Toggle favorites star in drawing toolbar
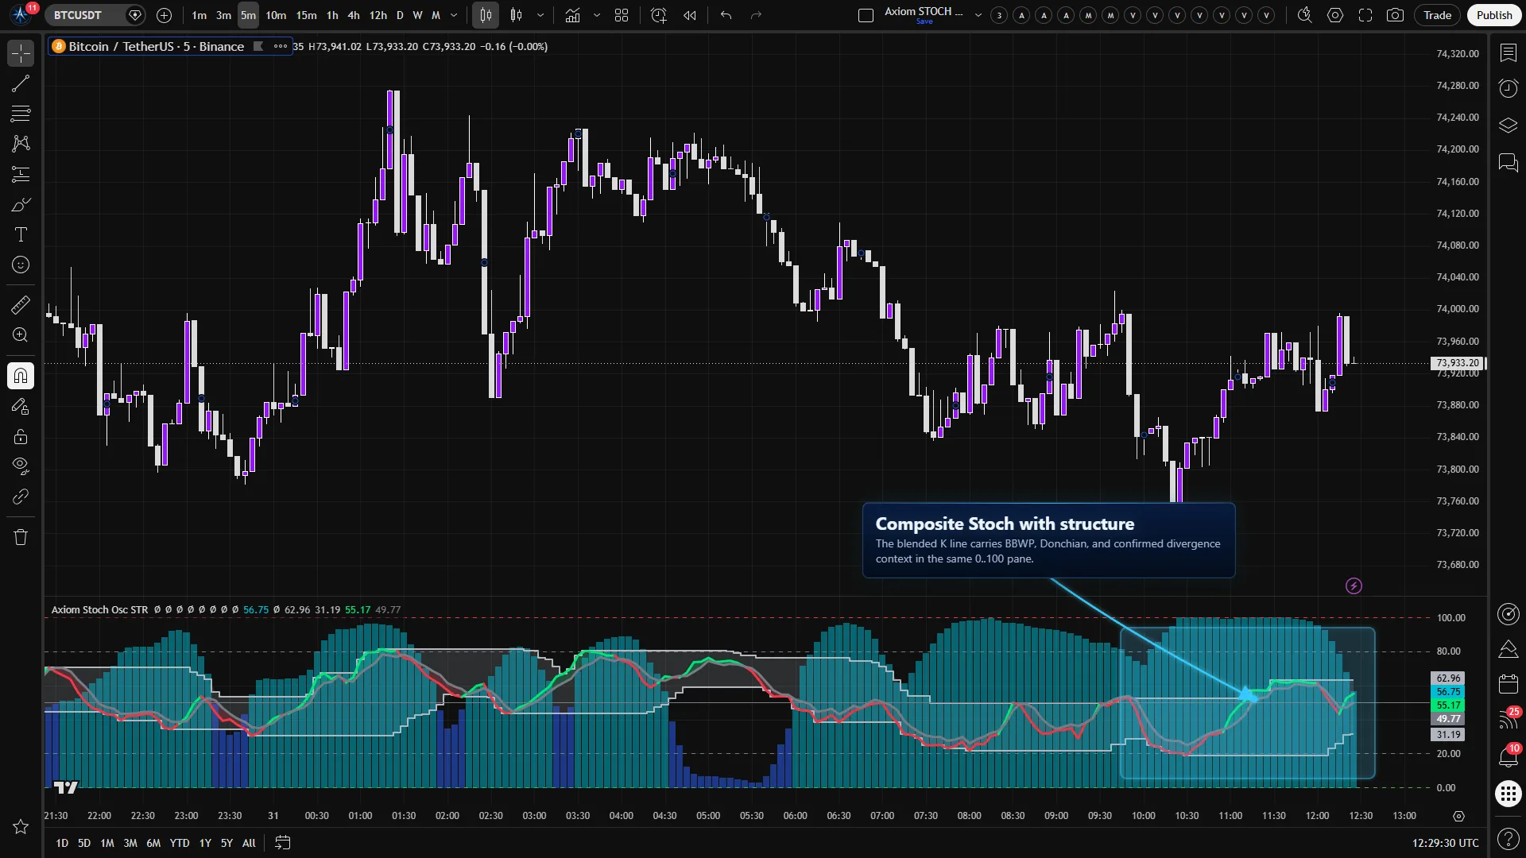Image resolution: width=1526 pixels, height=858 pixels. 21,827
